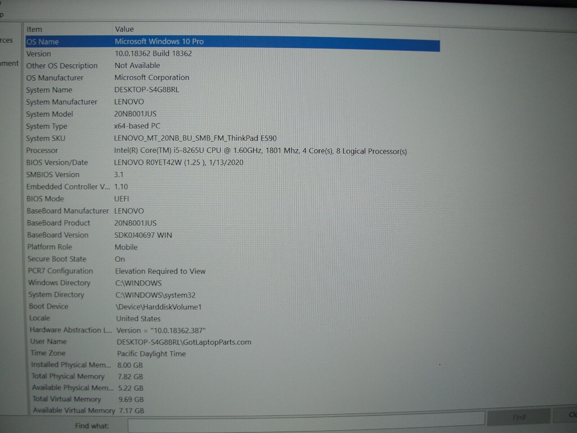Viewport: 577px width, 433px height.
Task: Select the Platform Role row
Action: pos(233,247)
